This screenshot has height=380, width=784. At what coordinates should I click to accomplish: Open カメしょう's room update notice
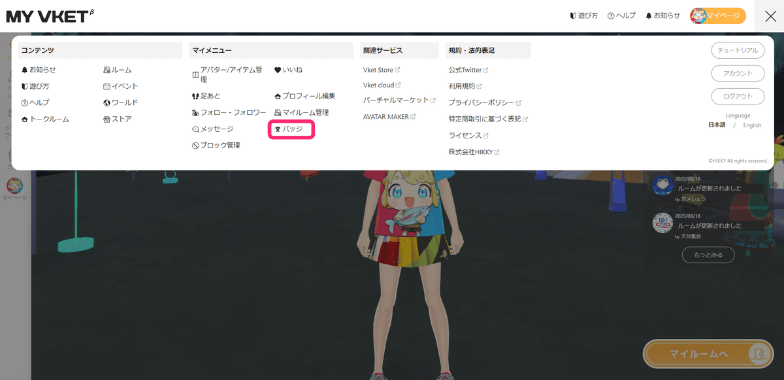point(709,189)
